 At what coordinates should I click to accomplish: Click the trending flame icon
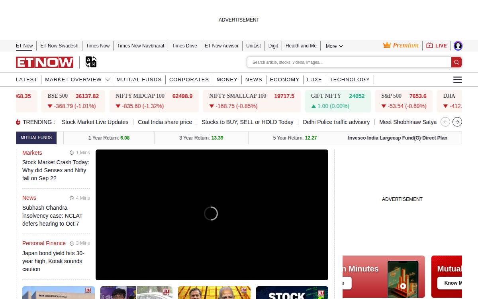click(x=18, y=122)
